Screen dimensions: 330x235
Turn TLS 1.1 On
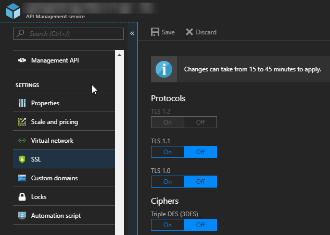point(168,152)
